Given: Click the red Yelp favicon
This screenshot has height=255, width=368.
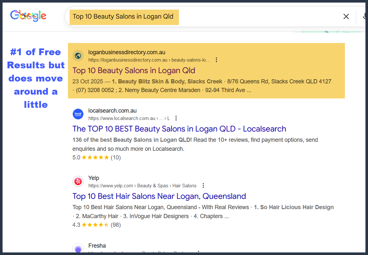Looking at the screenshot, I should [78, 182].
